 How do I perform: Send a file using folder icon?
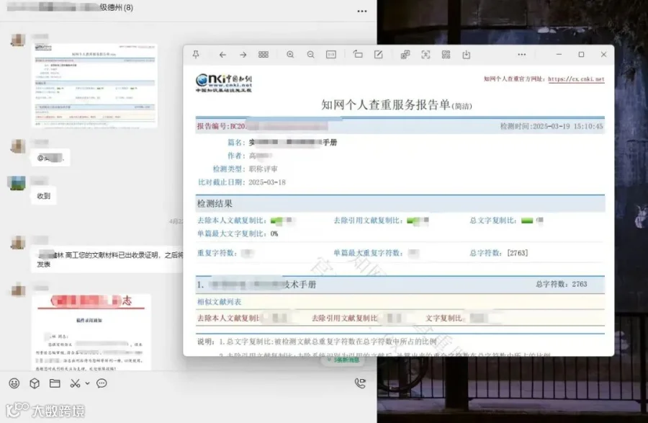coord(55,383)
